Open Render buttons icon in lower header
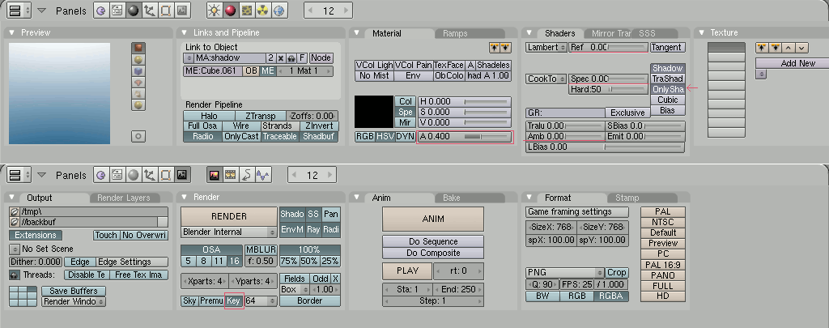This screenshot has width=829, height=328. [214, 175]
